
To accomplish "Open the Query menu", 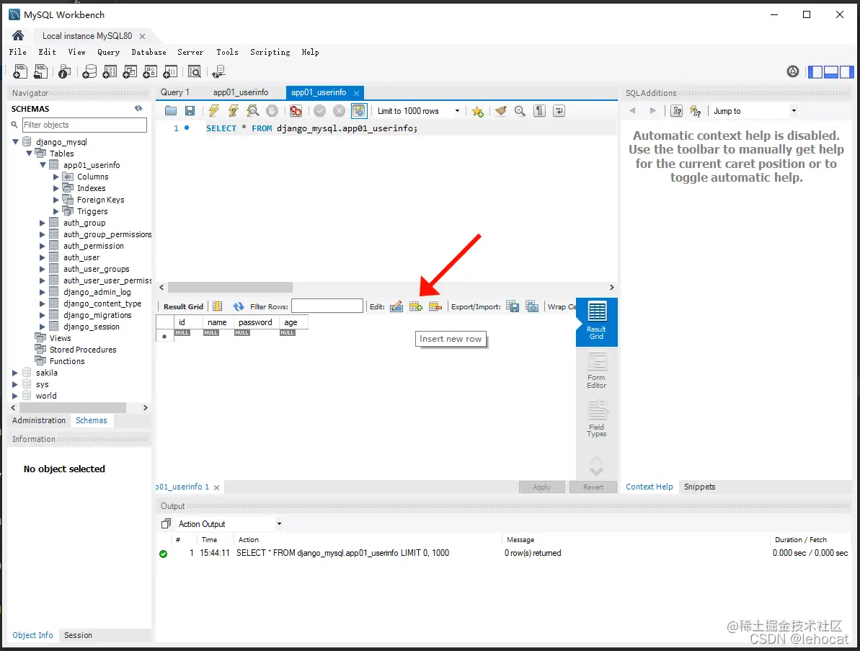I will point(108,52).
